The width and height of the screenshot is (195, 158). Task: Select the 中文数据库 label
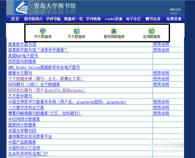(43, 37)
